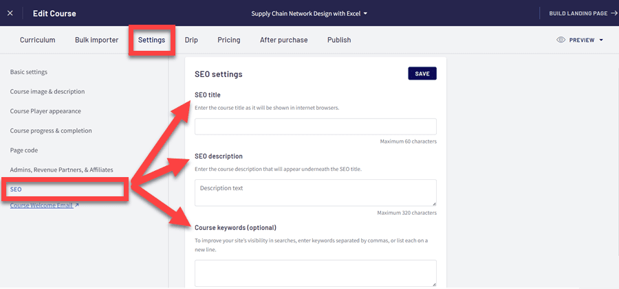
Task: Switch to the After purchase tab
Action: tap(284, 40)
